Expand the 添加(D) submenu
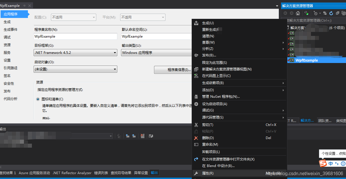The image size is (346, 179). (x=240, y=90)
